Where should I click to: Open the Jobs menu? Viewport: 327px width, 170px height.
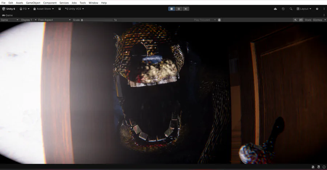pyautogui.click(x=74, y=3)
